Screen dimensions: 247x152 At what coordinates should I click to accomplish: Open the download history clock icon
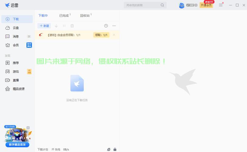click(106, 26)
